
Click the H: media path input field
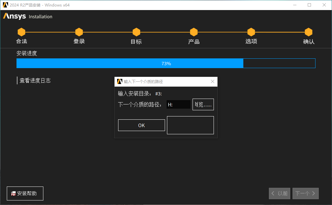[179, 104]
